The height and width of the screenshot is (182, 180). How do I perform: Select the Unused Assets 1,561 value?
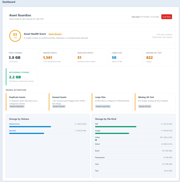[47, 58]
